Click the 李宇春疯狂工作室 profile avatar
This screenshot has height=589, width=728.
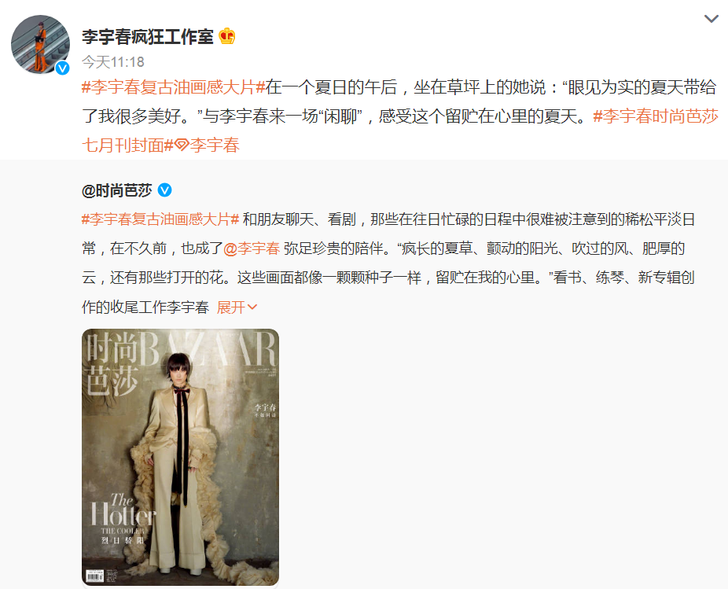click(40, 45)
